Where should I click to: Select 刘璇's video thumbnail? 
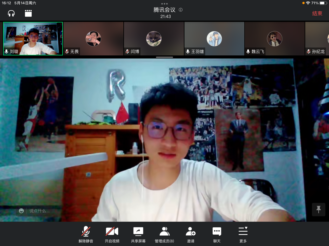click(33, 39)
